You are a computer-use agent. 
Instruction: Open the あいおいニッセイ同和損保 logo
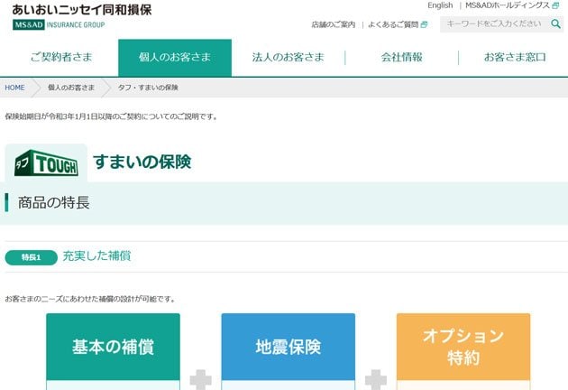(82, 10)
